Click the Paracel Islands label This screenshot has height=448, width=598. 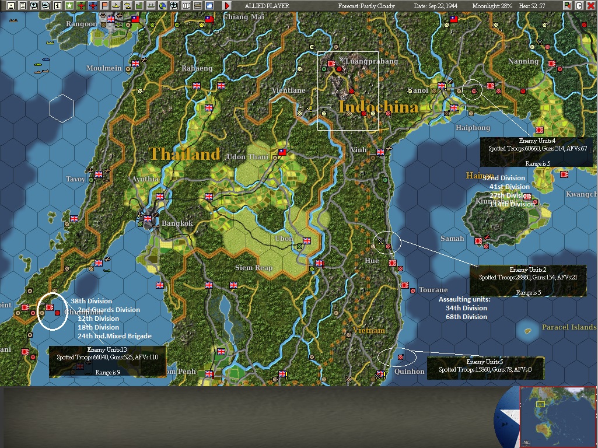[569, 327]
